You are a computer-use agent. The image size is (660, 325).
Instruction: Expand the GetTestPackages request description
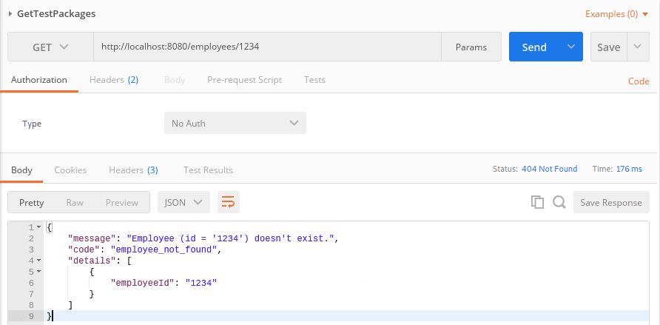(10, 14)
